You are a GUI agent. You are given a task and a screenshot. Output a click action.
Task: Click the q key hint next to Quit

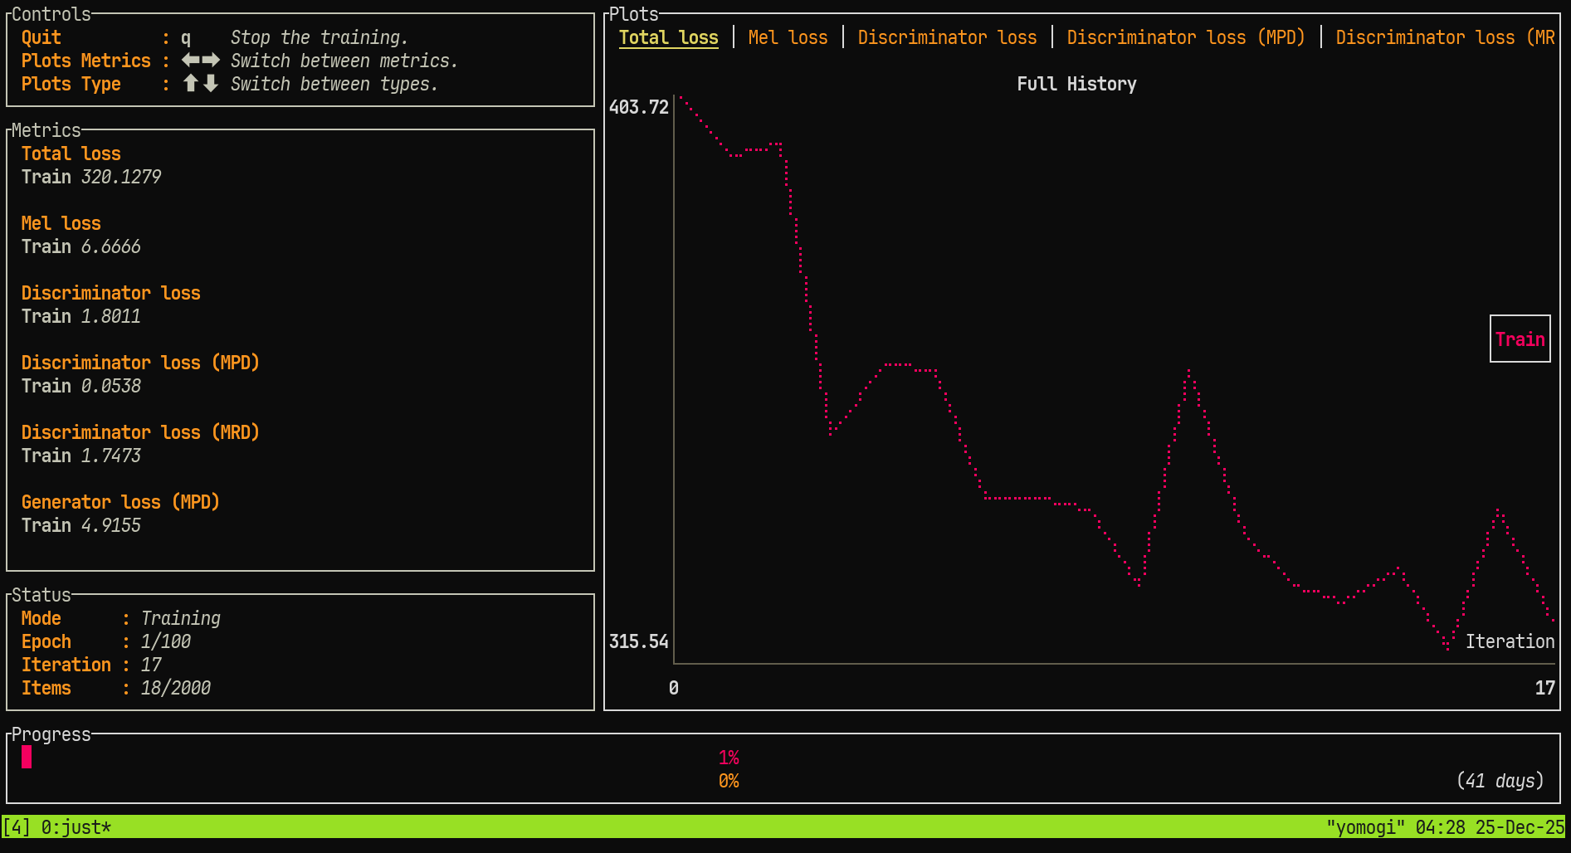[186, 38]
